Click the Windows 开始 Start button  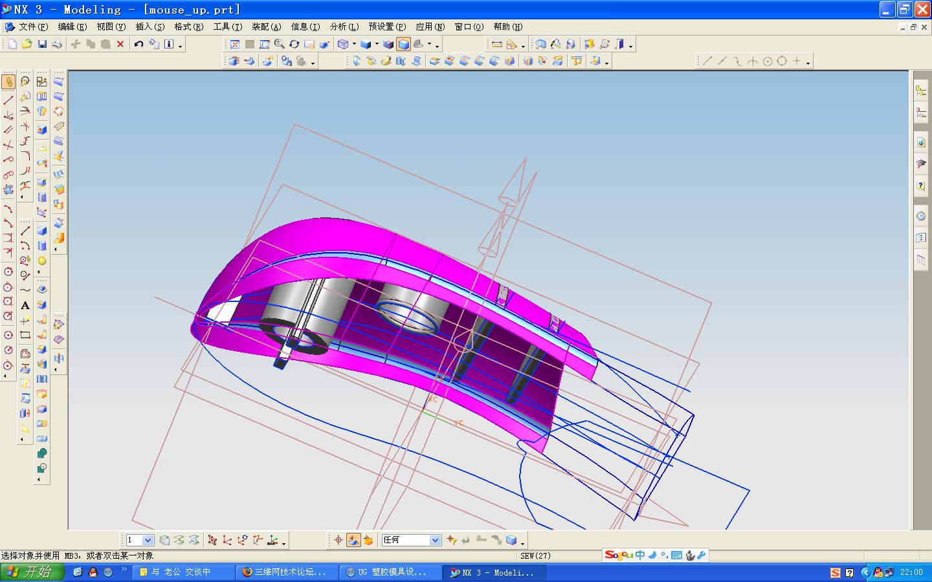coord(32,572)
